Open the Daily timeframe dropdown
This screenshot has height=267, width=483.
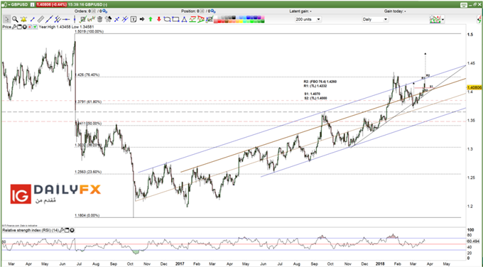(x=375, y=19)
